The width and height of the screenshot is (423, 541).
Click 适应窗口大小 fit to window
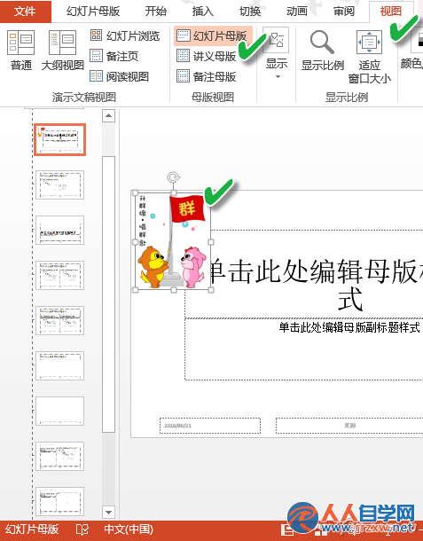pos(370,57)
